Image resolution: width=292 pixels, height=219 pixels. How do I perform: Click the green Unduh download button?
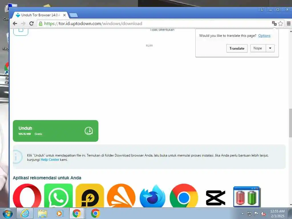tap(56, 131)
